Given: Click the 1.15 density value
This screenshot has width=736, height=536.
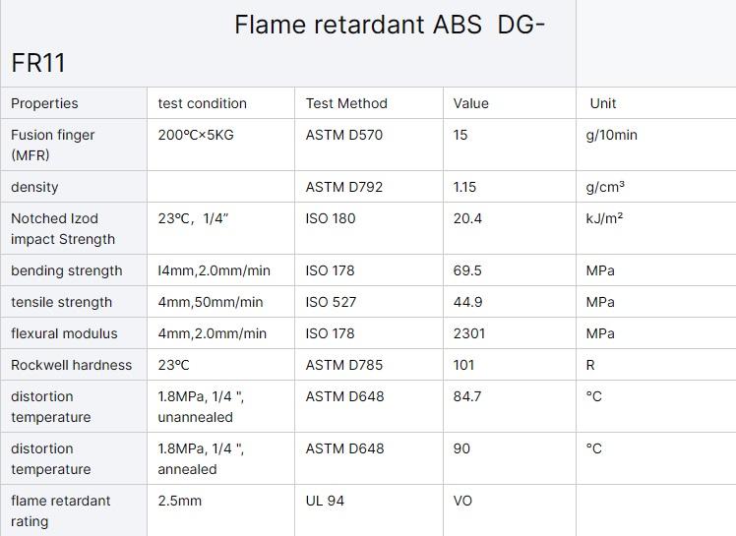Looking at the screenshot, I should coord(464,187).
